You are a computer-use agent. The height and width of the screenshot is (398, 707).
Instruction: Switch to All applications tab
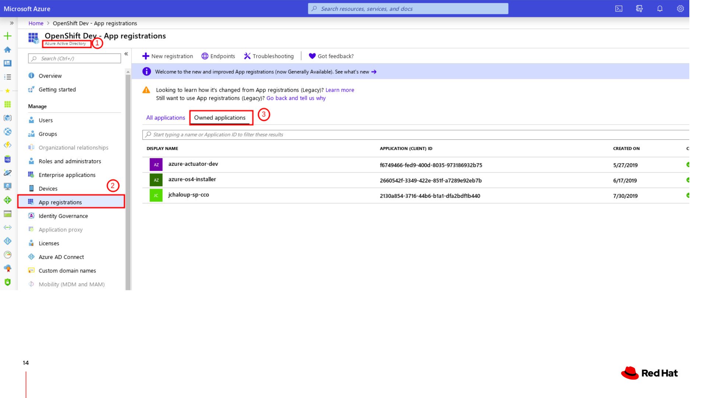(x=165, y=118)
